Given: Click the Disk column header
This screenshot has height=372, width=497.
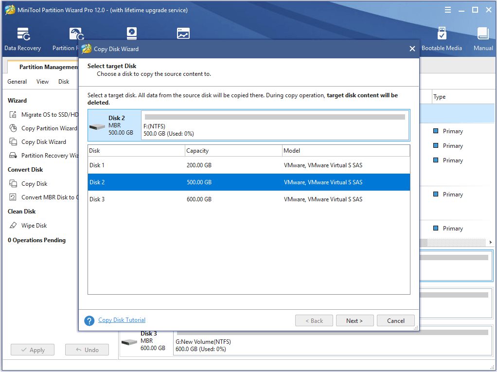Looking at the screenshot, I should (x=137, y=151).
